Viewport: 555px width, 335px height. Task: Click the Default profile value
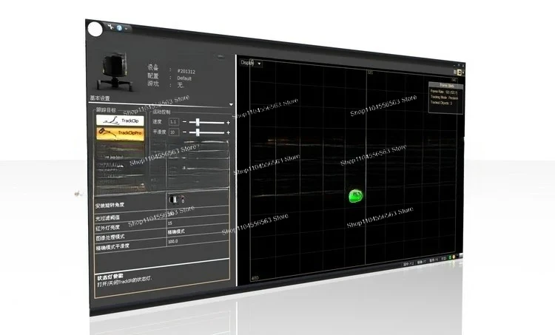point(184,78)
